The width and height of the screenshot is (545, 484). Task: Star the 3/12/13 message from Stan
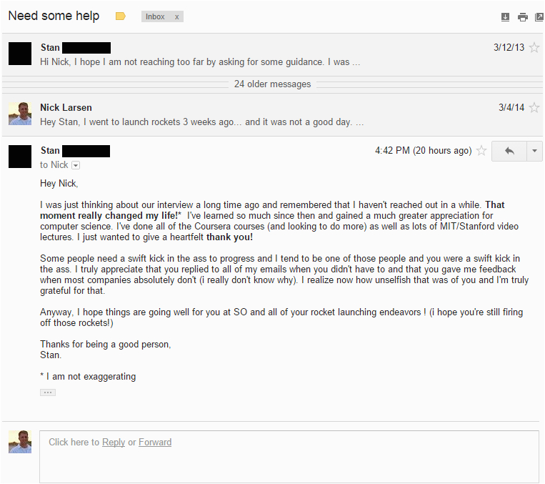tap(534, 48)
